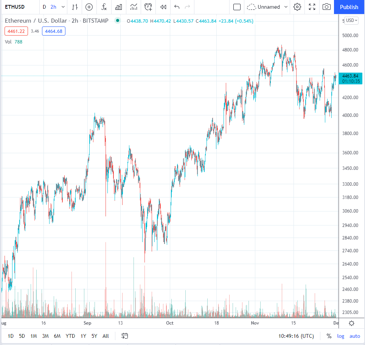Image resolution: width=365 pixels, height=345 pixels.
Task: Select the All date range
Action: 106,336
